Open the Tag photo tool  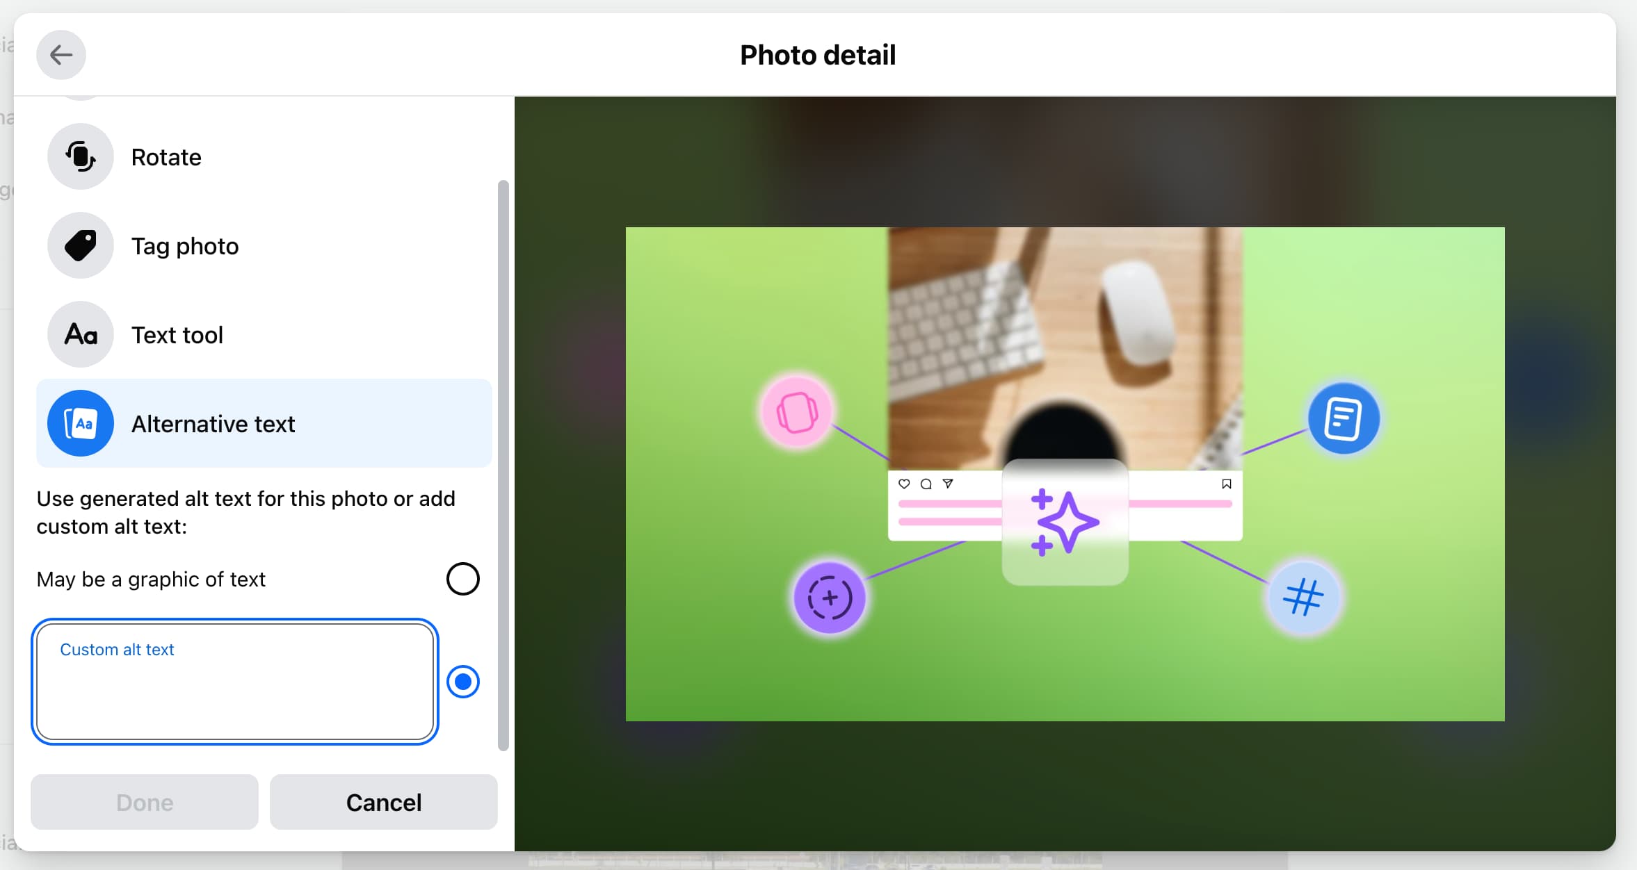[184, 245]
